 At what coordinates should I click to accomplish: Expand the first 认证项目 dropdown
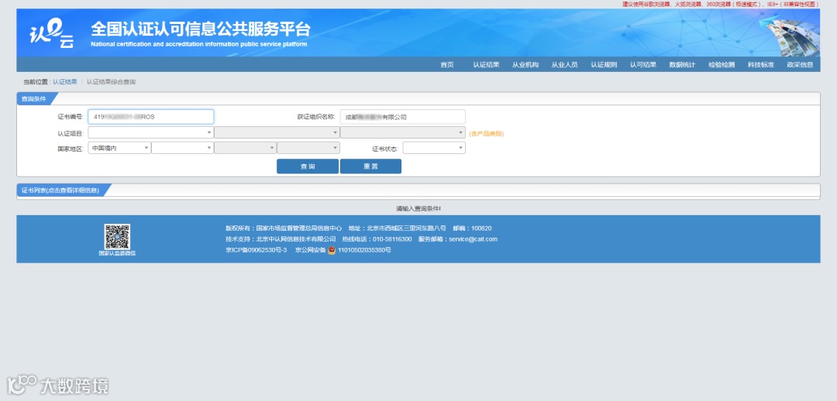pyautogui.click(x=151, y=132)
